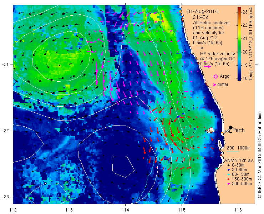
Task: Click the '150-300m' legend label
Action: pos(242,179)
